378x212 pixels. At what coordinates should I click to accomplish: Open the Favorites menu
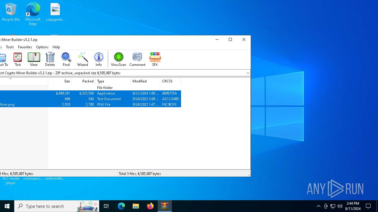25,47
